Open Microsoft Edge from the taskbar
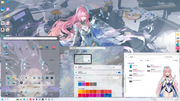Image resolution: width=180 pixels, height=101 pixels. 24,99
